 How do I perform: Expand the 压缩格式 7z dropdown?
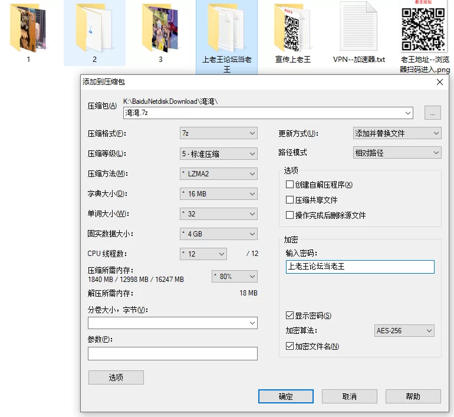click(x=218, y=133)
